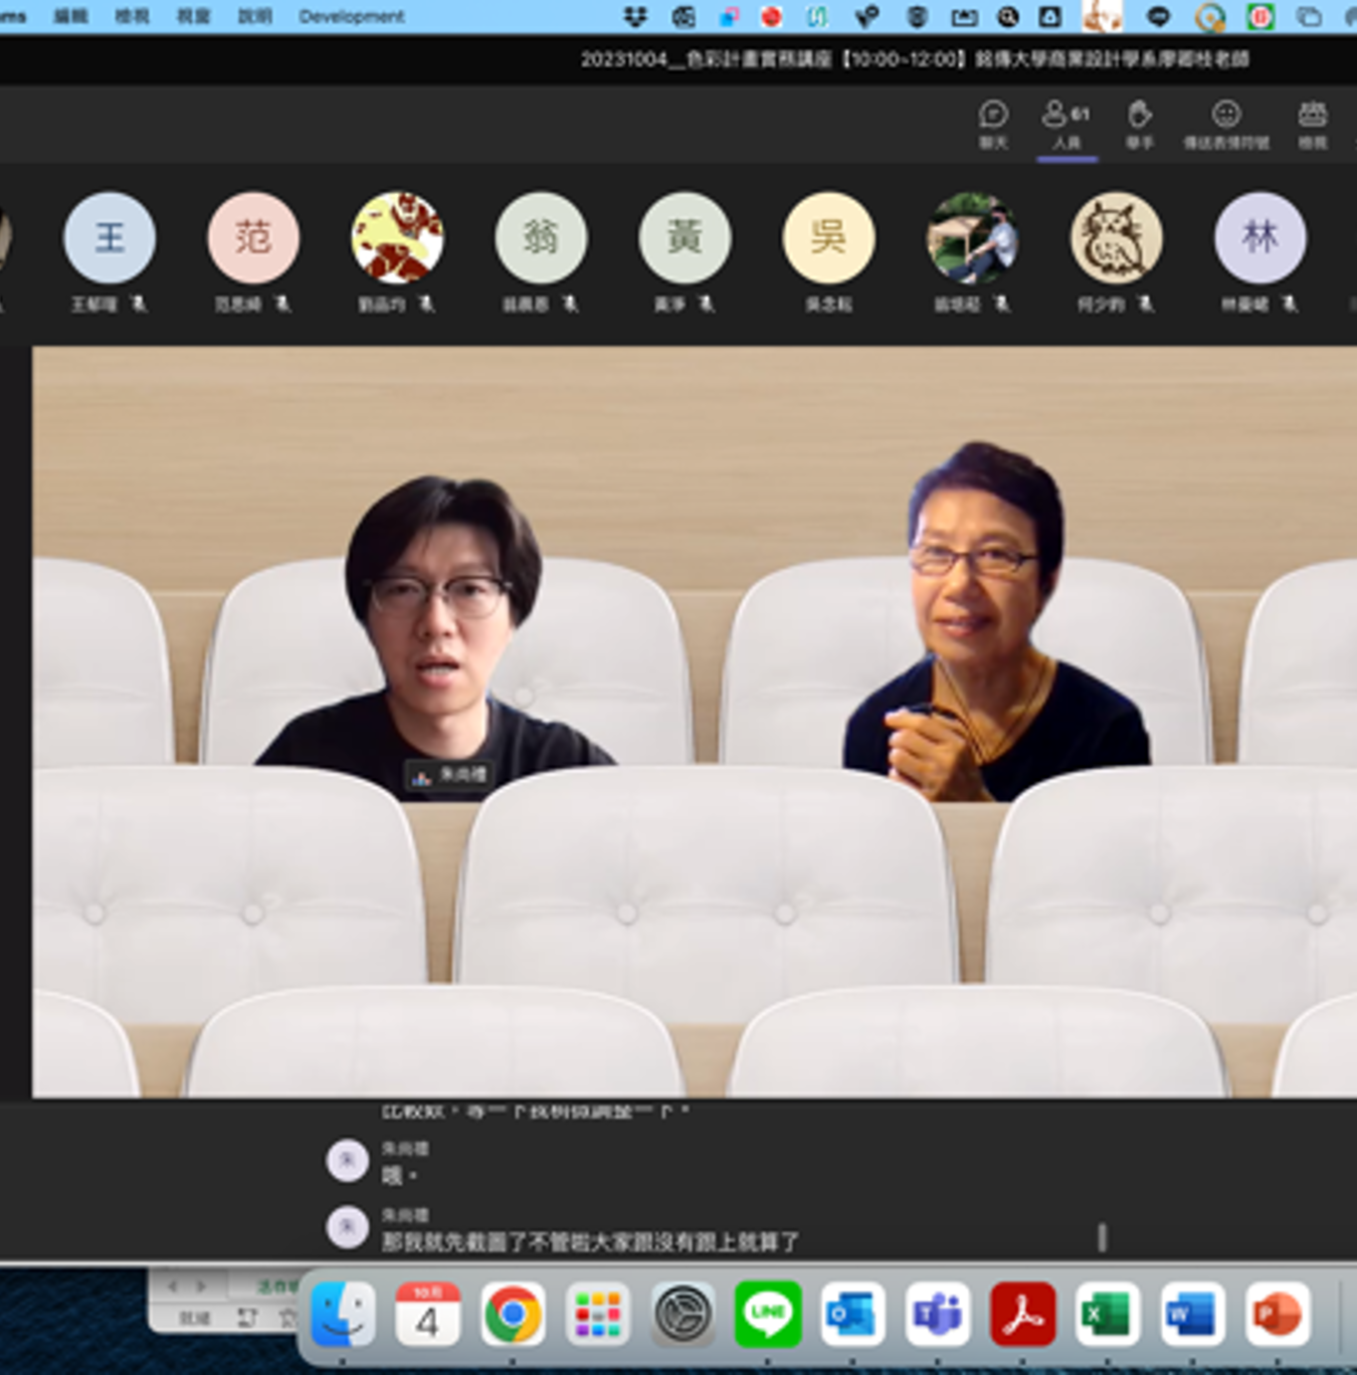Screen dimensions: 1357x1375
Task: Click the 林 participant avatar
Action: coord(1260,238)
